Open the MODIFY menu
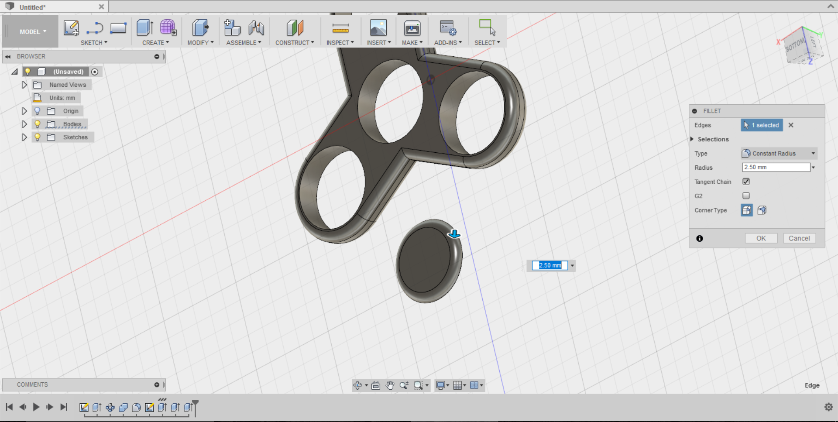838x422 pixels. tap(201, 43)
